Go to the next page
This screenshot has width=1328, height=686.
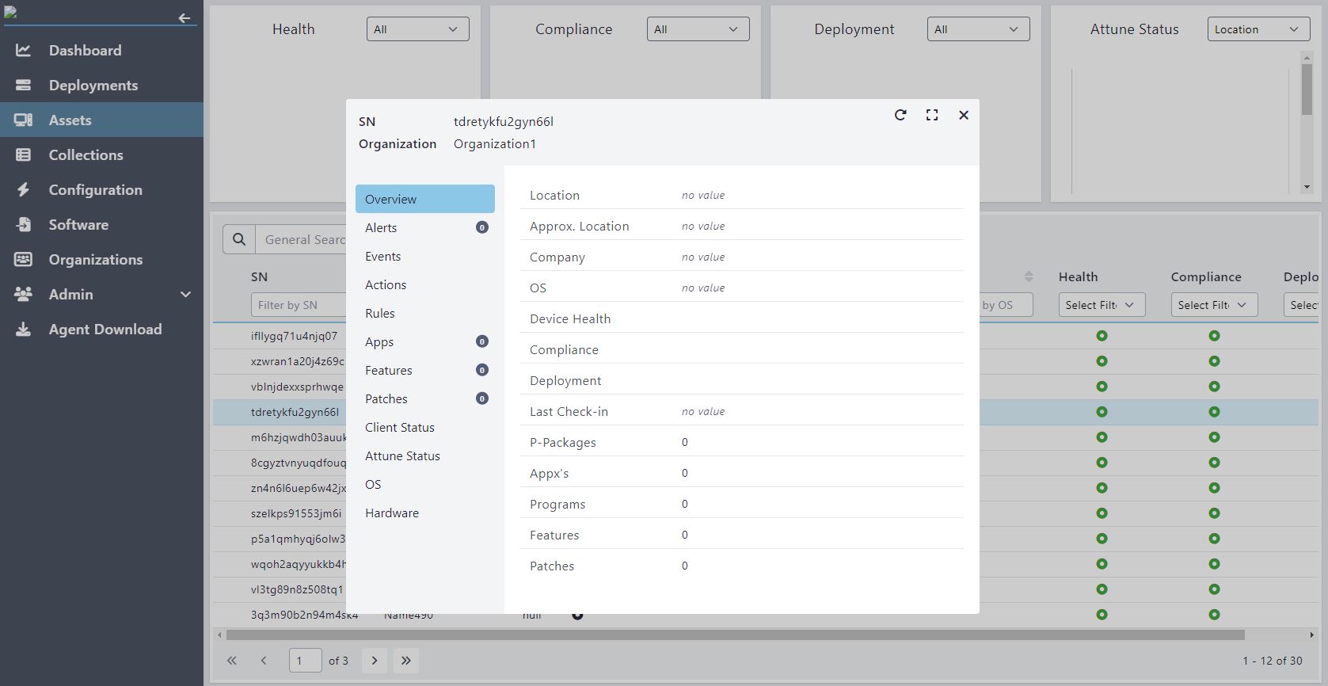[x=375, y=660]
